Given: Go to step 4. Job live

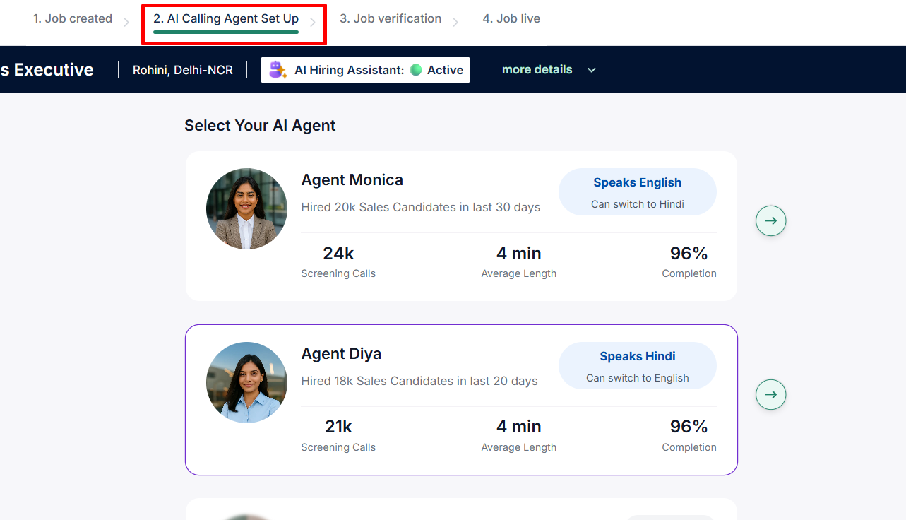Looking at the screenshot, I should (511, 18).
